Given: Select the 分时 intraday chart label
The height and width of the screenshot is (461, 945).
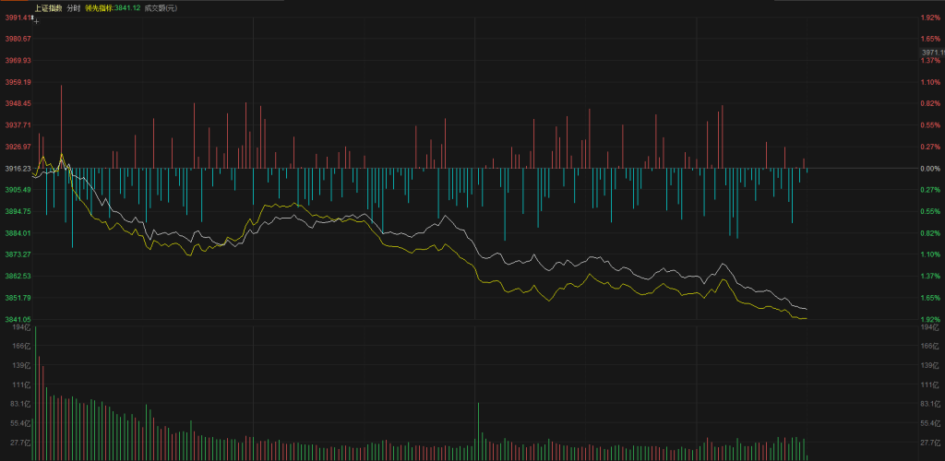Looking at the screenshot, I should (x=74, y=8).
